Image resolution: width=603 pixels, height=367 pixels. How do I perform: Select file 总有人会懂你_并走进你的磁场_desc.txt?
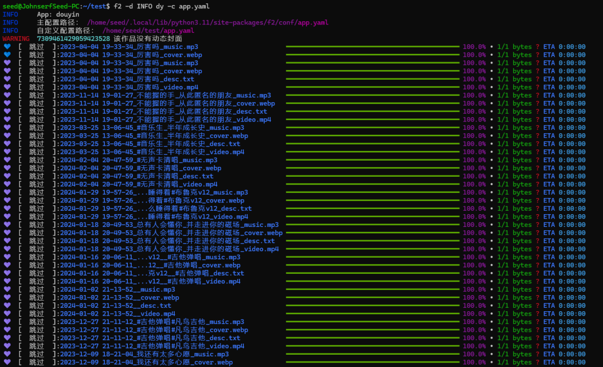coord(167,240)
